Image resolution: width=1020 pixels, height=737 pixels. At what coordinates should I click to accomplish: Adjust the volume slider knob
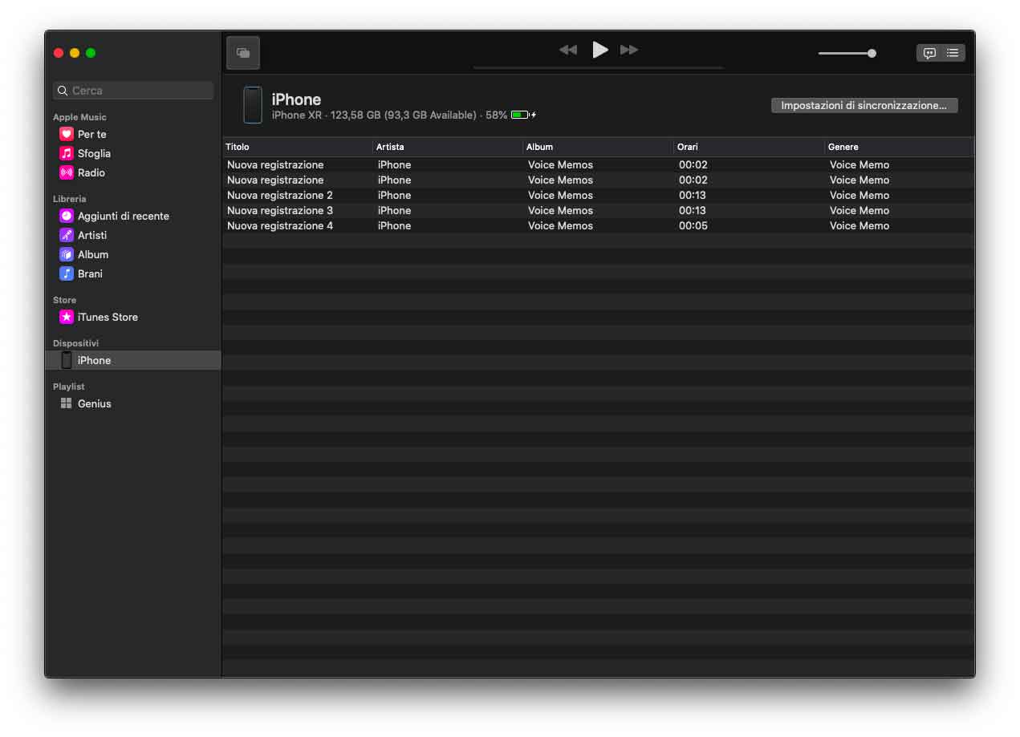(872, 53)
